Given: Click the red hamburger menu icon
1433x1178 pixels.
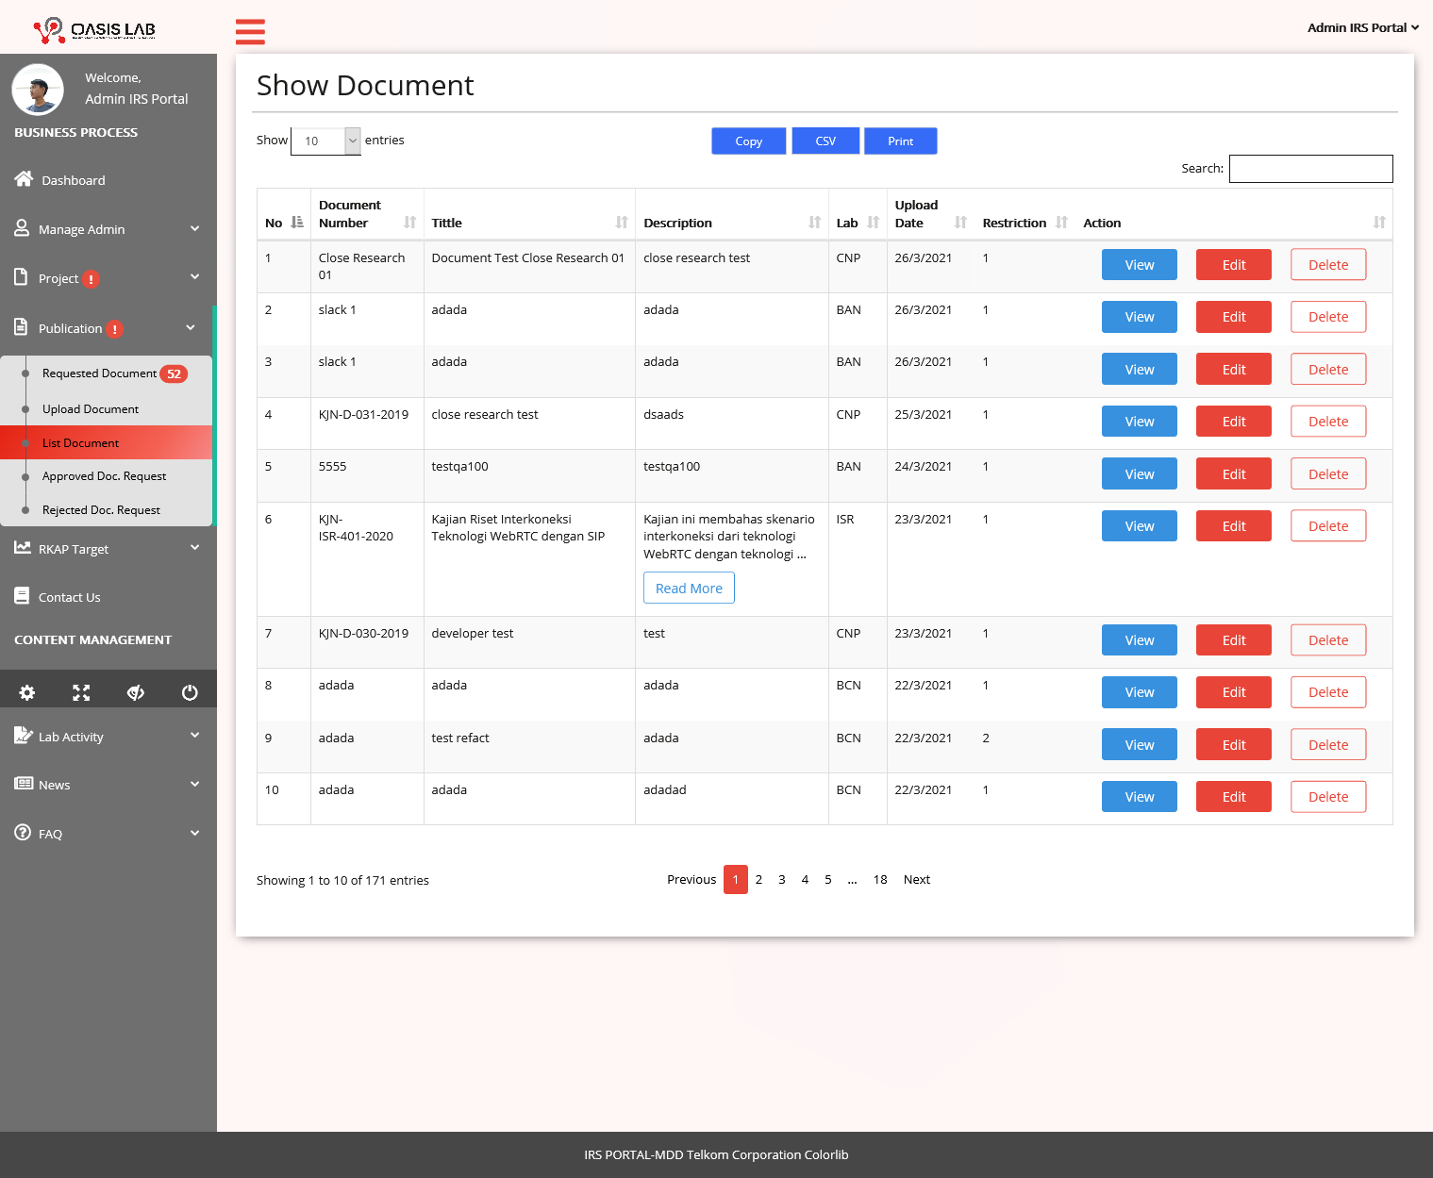Looking at the screenshot, I should pyautogui.click(x=250, y=31).
